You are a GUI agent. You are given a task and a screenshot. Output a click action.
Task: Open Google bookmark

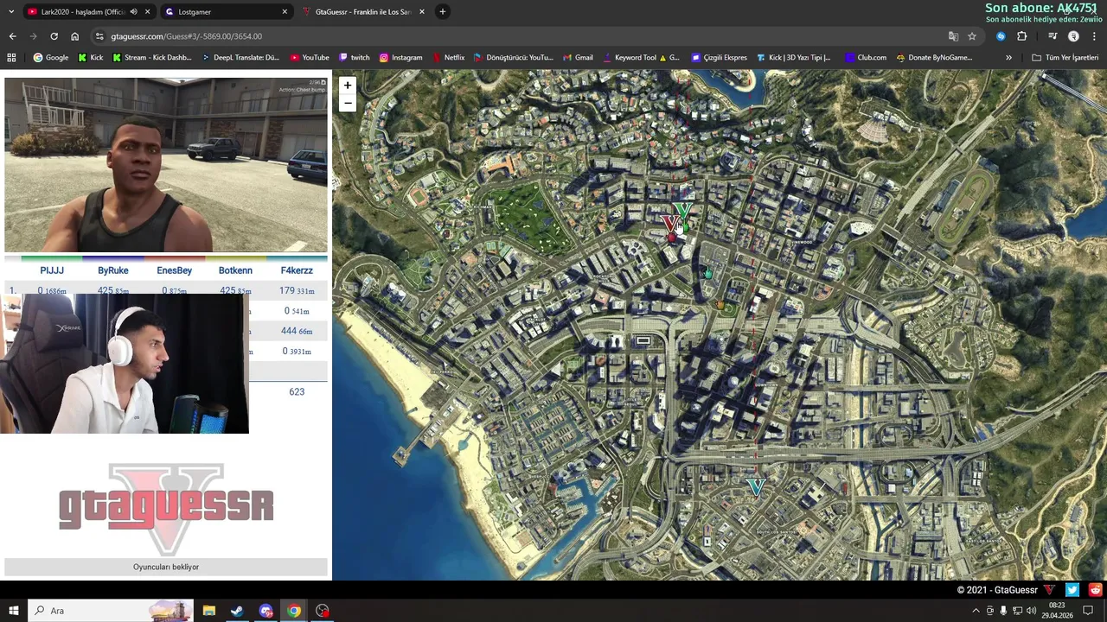[50, 58]
